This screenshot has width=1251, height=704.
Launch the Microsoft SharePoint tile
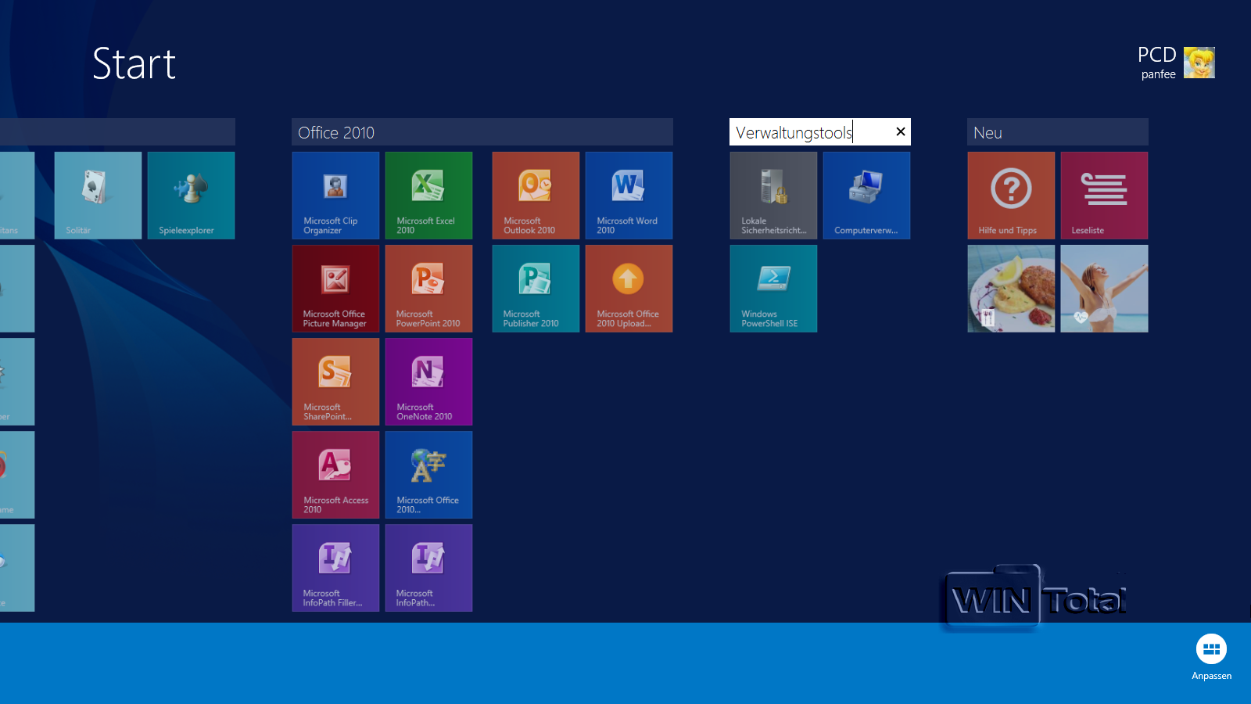click(x=335, y=382)
